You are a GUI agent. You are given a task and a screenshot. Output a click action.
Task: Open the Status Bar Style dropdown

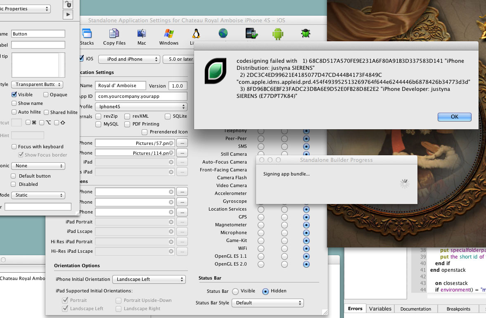tap(268, 303)
